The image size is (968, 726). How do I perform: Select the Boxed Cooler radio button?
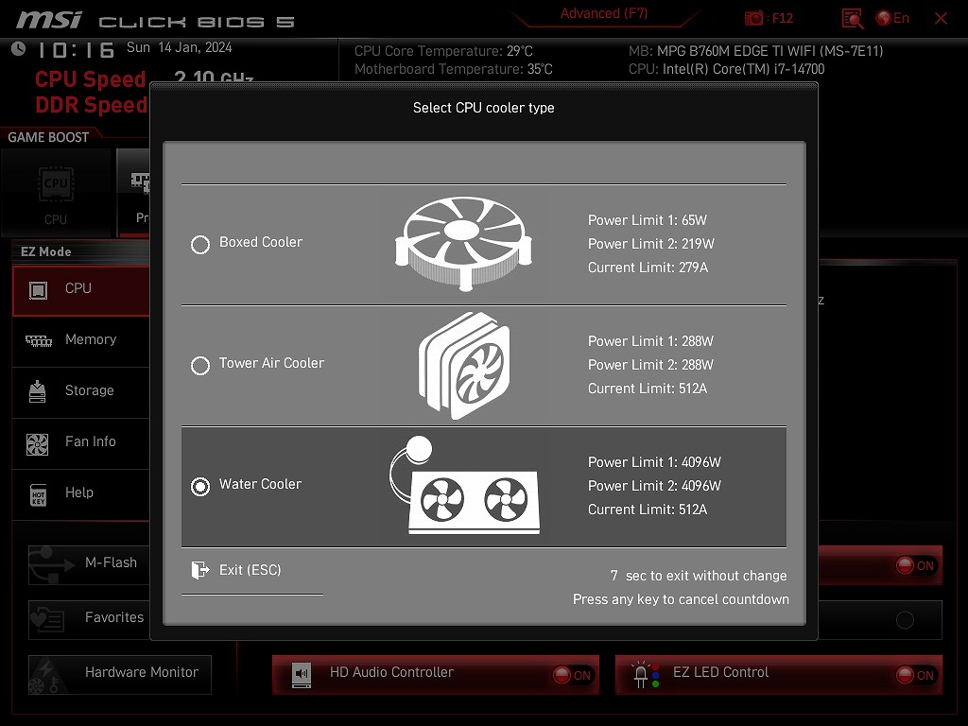pos(200,245)
